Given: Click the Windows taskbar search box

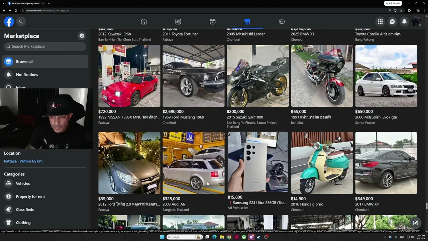Looking at the screenshot, I should click(x=185, y=237).
